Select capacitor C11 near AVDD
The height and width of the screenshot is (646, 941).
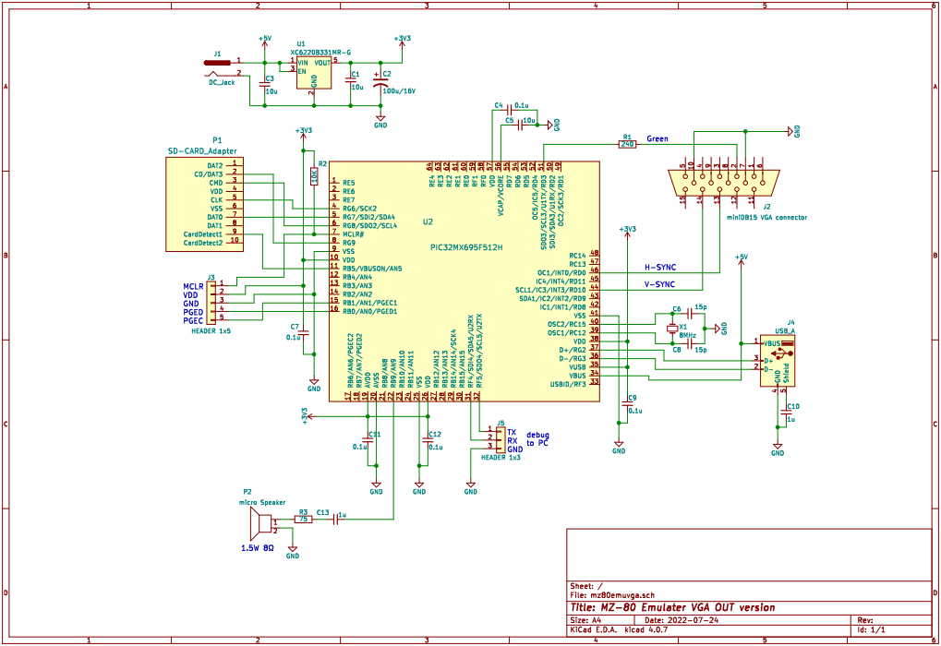pos(368,439)
